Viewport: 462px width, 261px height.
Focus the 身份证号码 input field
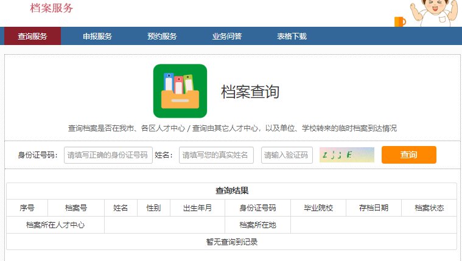tap(108, 155)
